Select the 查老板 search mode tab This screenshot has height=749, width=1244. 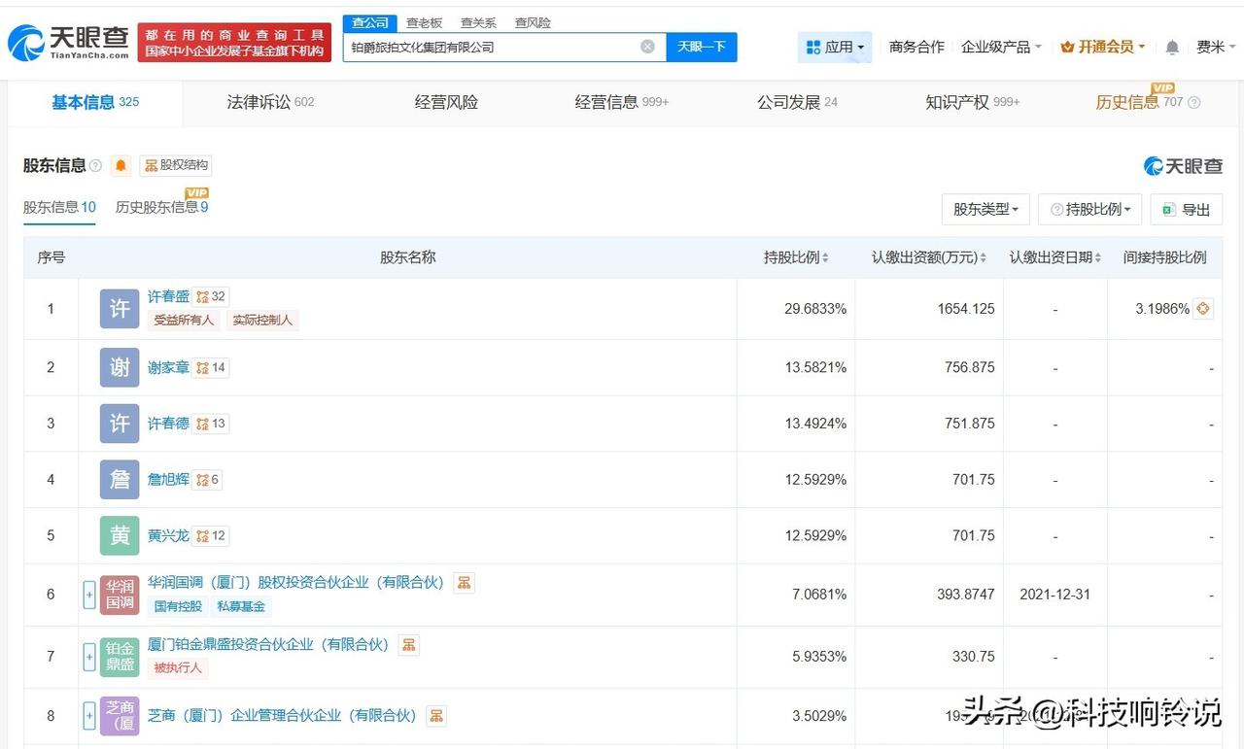click(424, 22)
